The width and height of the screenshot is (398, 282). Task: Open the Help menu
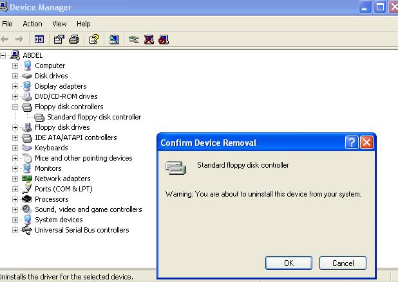(x=84, y=24)
